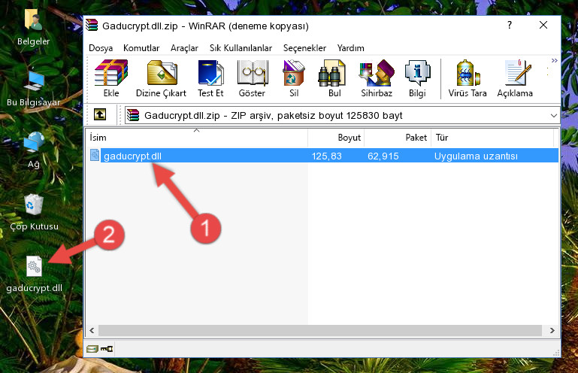Screen dimensions: 578x373
Task: Click the 62,915 packed size value
Action: point(383,156)
